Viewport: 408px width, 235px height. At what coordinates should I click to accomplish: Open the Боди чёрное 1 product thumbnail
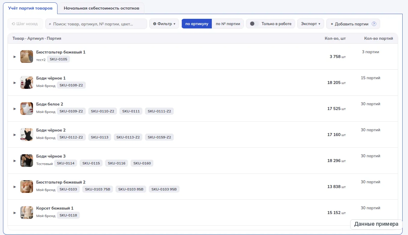click(27, 83)
